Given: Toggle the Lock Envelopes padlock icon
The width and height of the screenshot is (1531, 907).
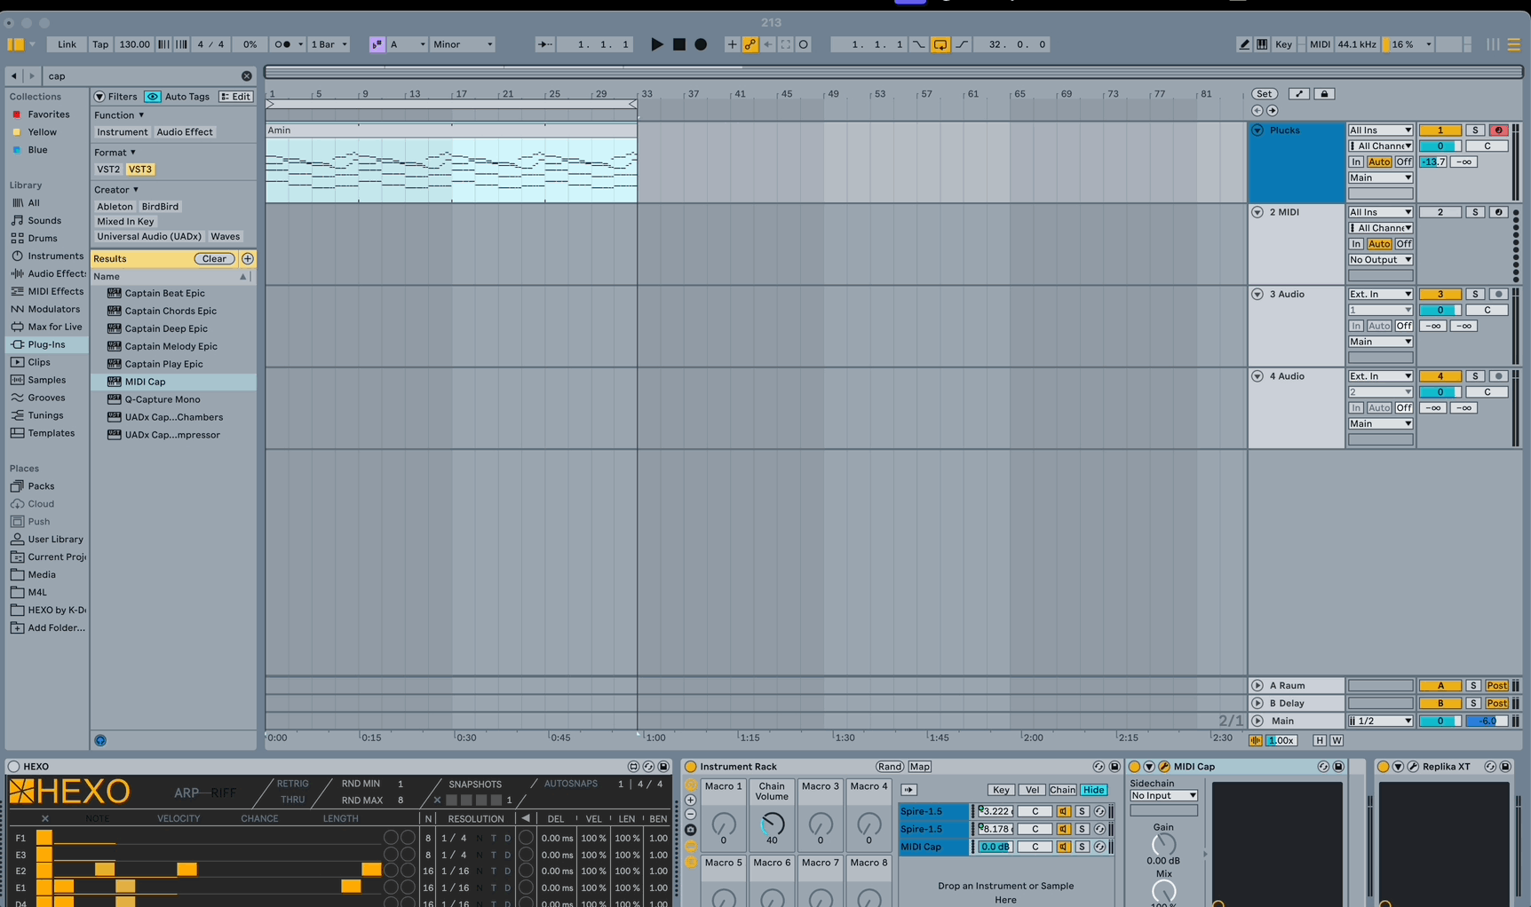Looking at the screenshot, I should click(x=1324, y=94).
